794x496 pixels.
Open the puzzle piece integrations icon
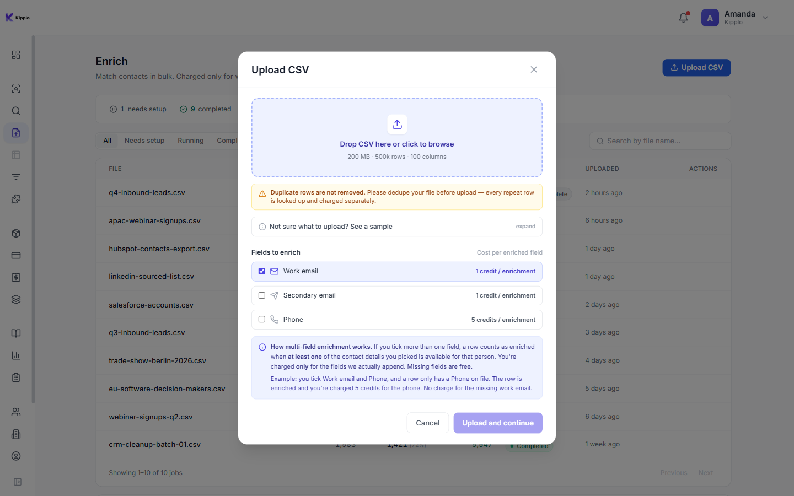pos(16,199)
